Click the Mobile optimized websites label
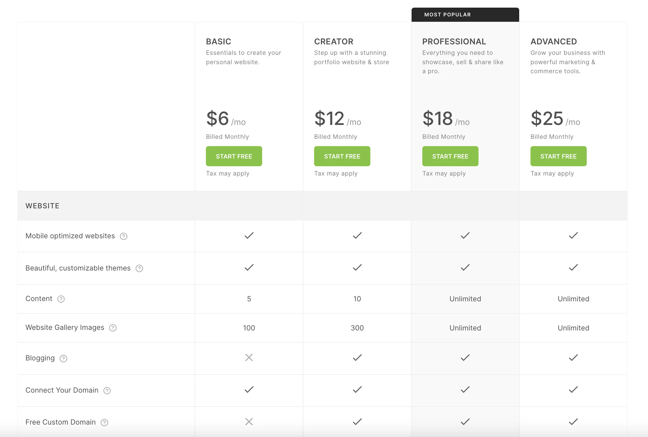648x437 pixels. click(70, 236)
